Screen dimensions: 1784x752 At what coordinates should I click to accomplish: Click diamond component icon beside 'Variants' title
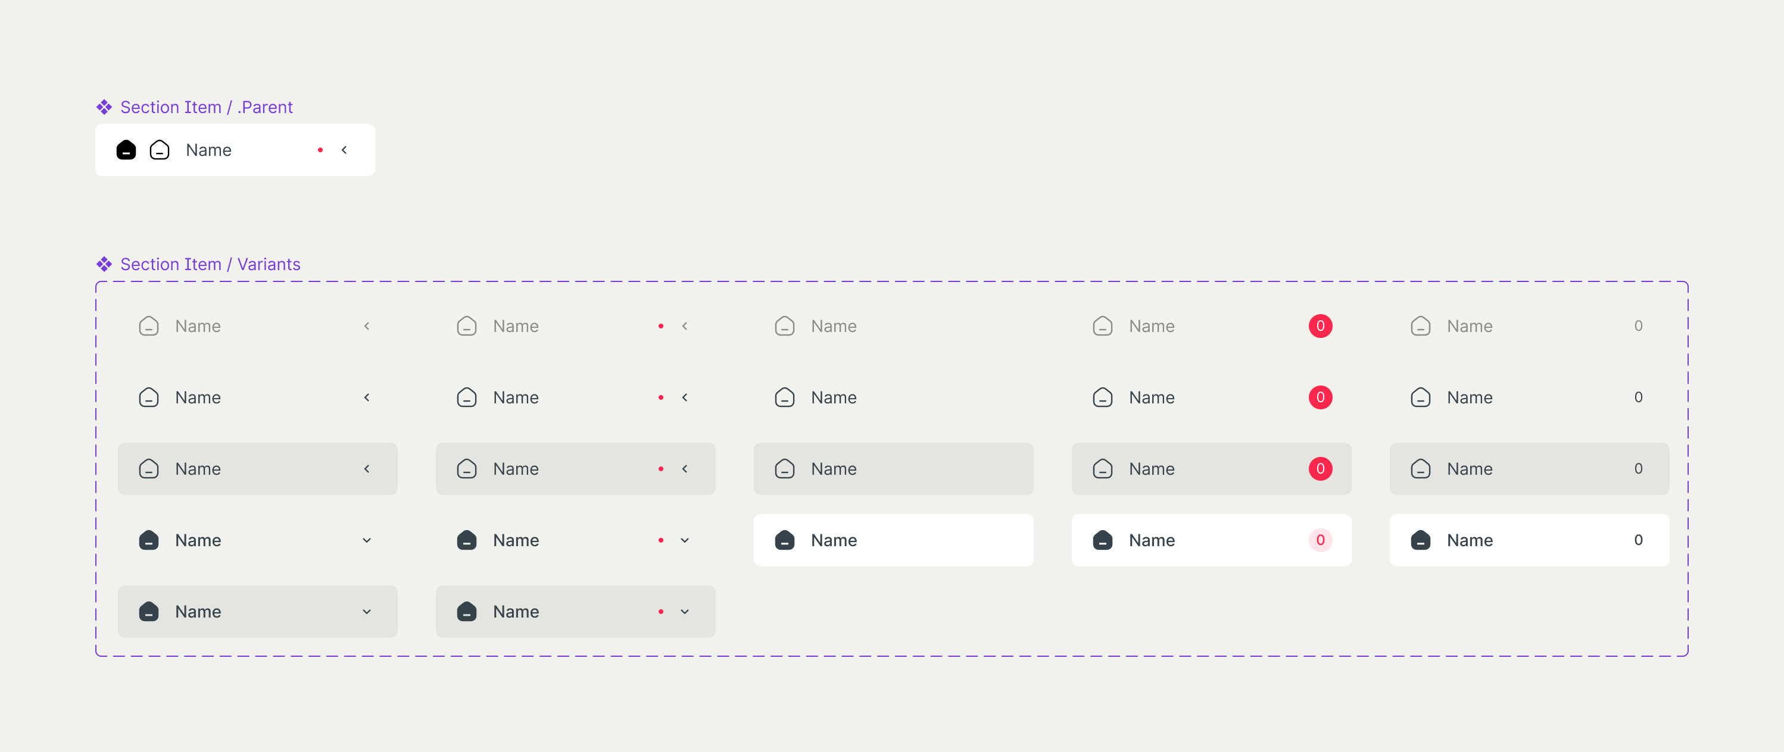[x=104, y=264]
